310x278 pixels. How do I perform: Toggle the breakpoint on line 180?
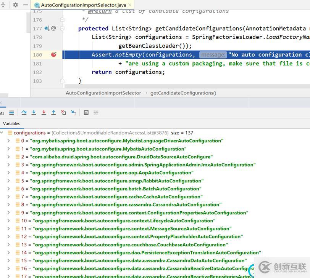pyautogui.click(x=53, y=54)
